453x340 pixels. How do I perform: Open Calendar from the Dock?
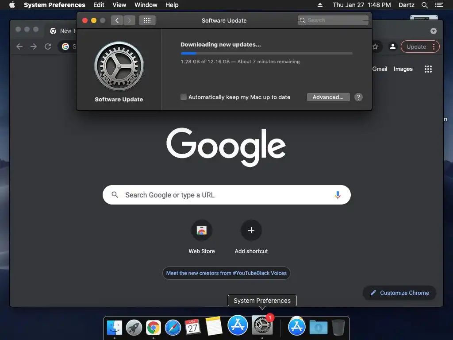point(192,327)
